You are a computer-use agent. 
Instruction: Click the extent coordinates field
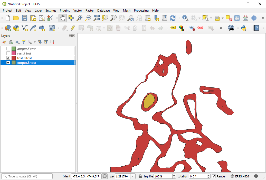tap(86, 176)
